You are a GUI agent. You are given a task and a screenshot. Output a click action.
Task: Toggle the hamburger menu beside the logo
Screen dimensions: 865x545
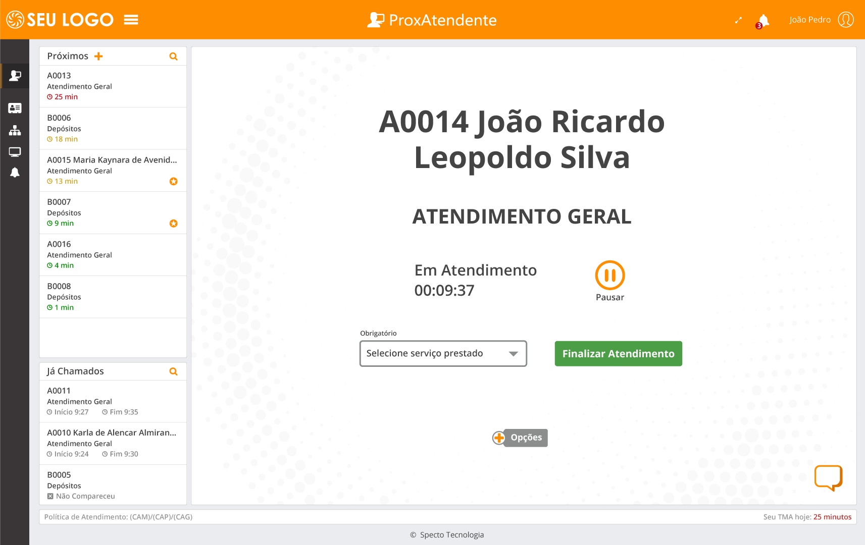(x=131, y=20)
